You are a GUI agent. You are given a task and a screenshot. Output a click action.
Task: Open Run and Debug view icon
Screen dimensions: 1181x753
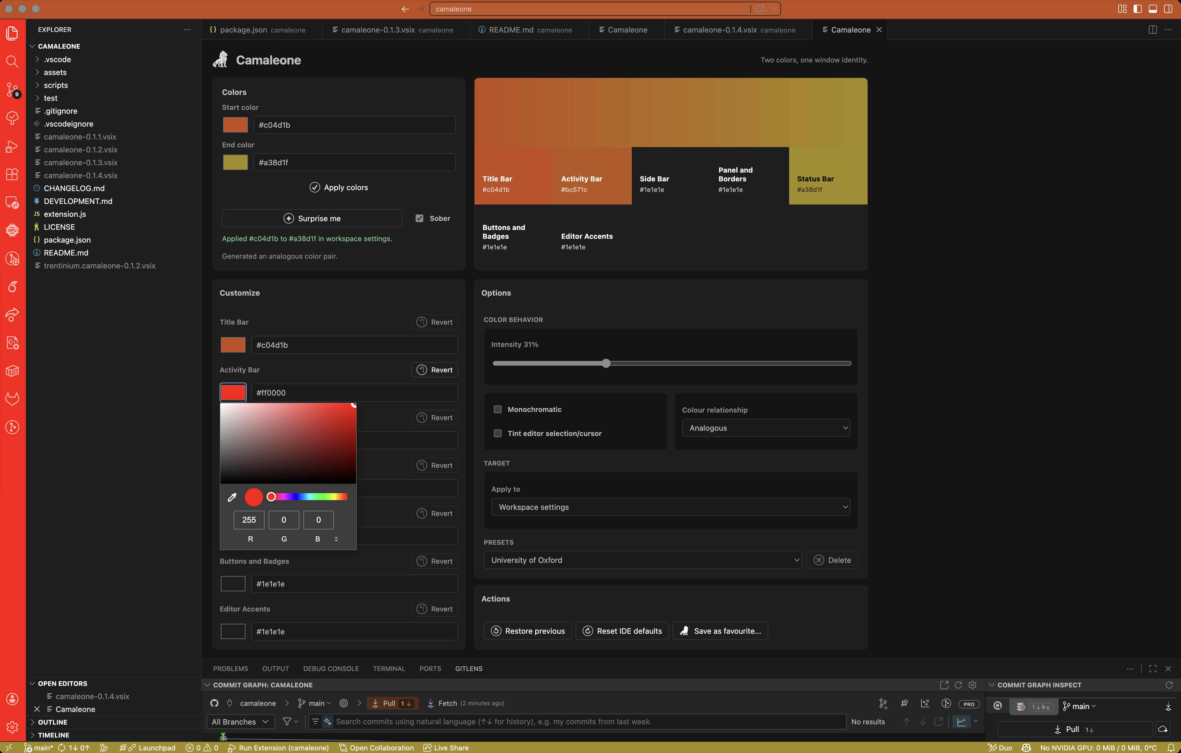point(12,146)
